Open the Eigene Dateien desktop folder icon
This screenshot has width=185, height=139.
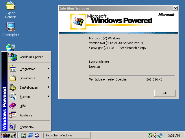coord(10,5)
